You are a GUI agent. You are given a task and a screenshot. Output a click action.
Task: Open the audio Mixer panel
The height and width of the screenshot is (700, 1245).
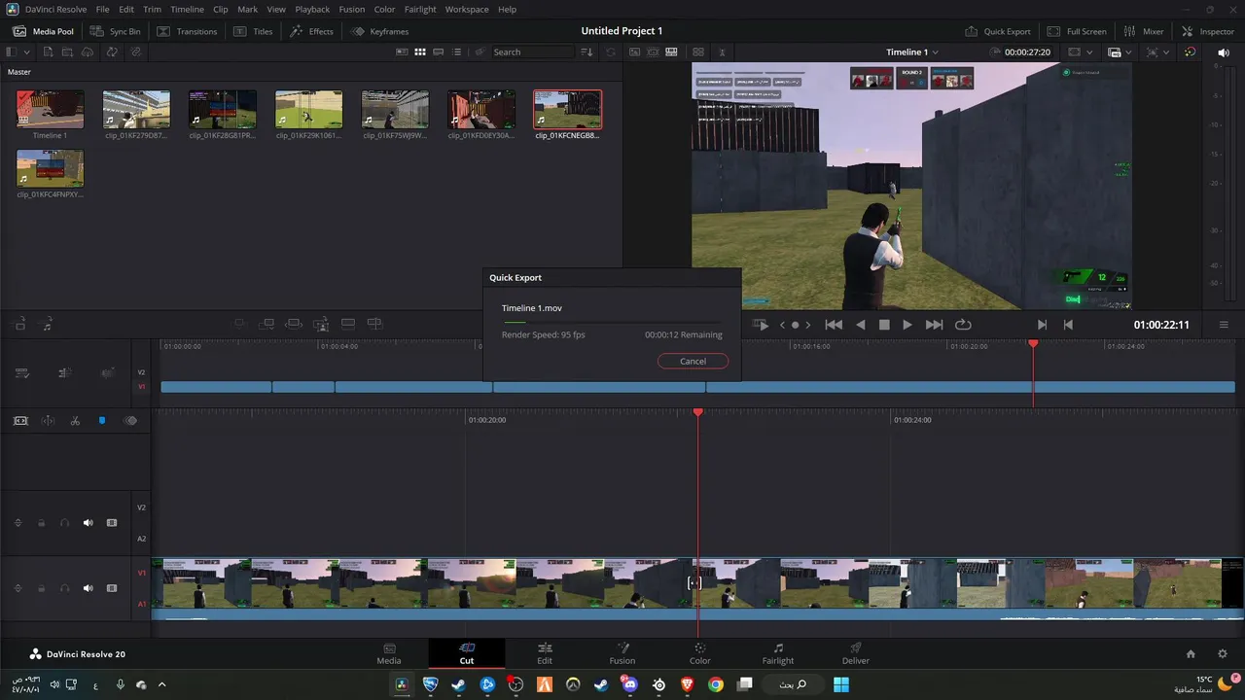[1143, 31]
